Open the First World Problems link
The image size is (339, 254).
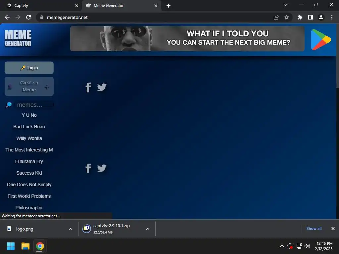click(x=29, y=196)
